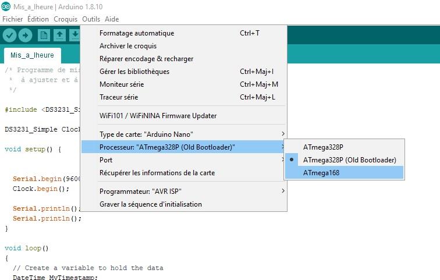440x280 pixels.
Task: Choose Réparer encodage & recharger
Action: tap(184, 59)
